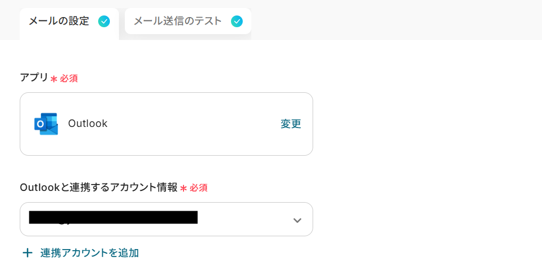This screenshot has height=272, width=542.
Task: Open the メール送信のテスト tab
Action: [178, 21]
